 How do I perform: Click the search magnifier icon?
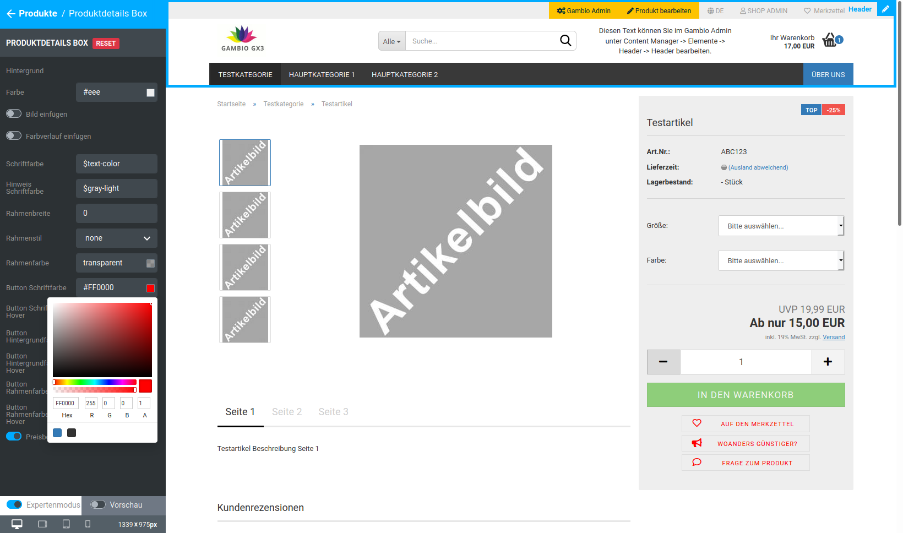click(x=565, y=40)
